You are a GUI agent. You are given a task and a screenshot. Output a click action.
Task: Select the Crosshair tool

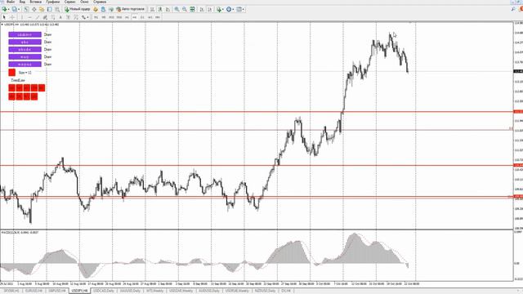(x=12, y=17)
